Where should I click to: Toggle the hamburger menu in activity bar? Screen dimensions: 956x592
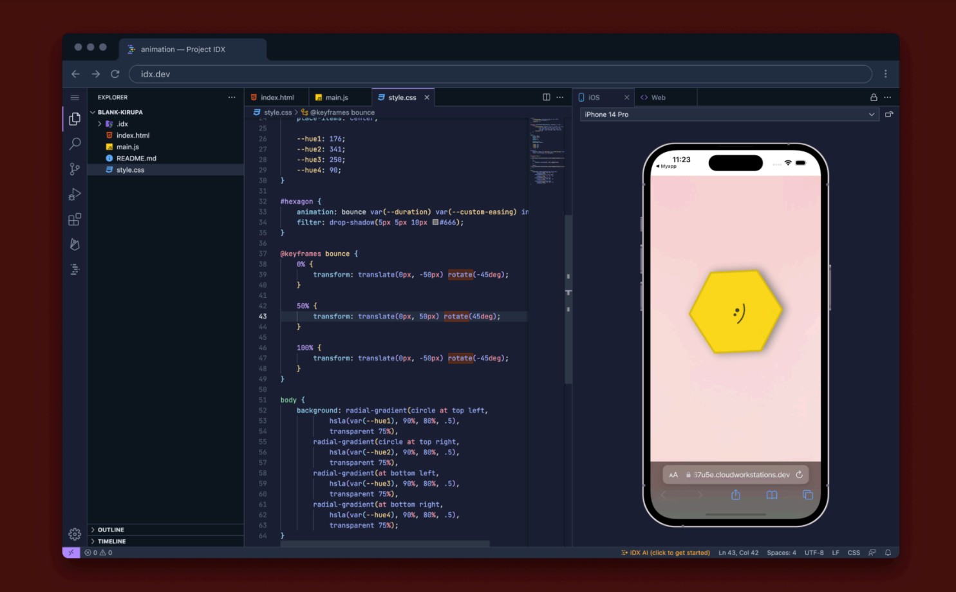[x=75, y=97]
